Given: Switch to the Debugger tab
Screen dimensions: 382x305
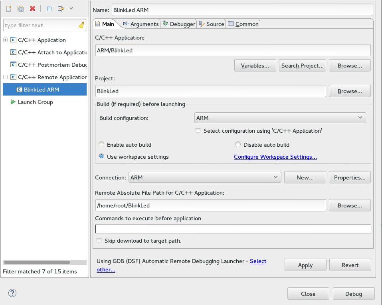Looking at the screenshot, I should click(179, 24).
